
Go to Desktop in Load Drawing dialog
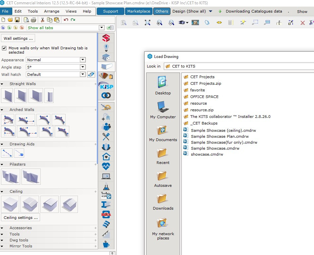click(163, 85)
